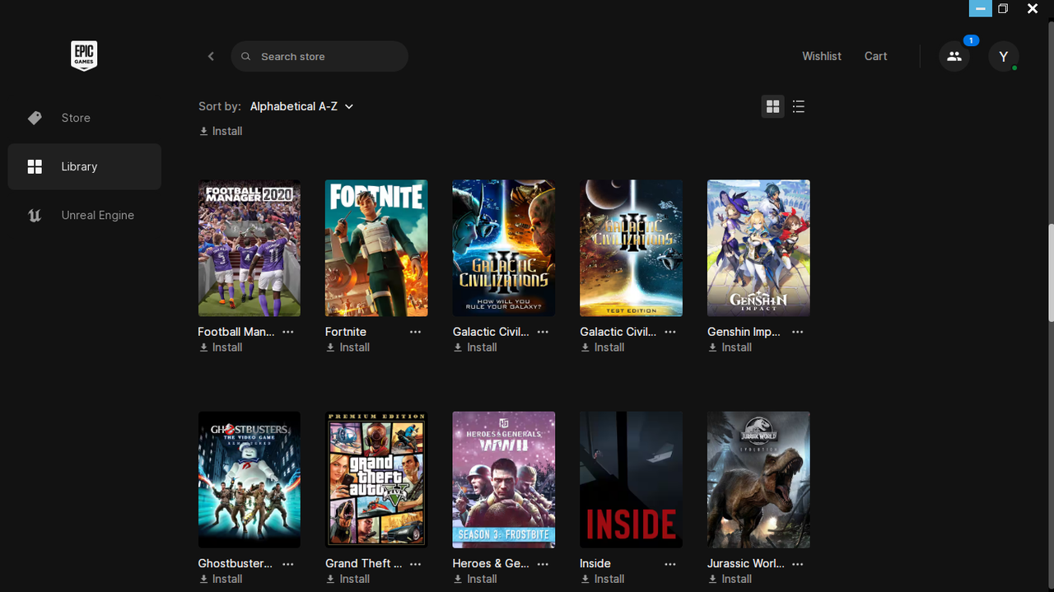Open the Heroes & Generals cover

[504, 480]
